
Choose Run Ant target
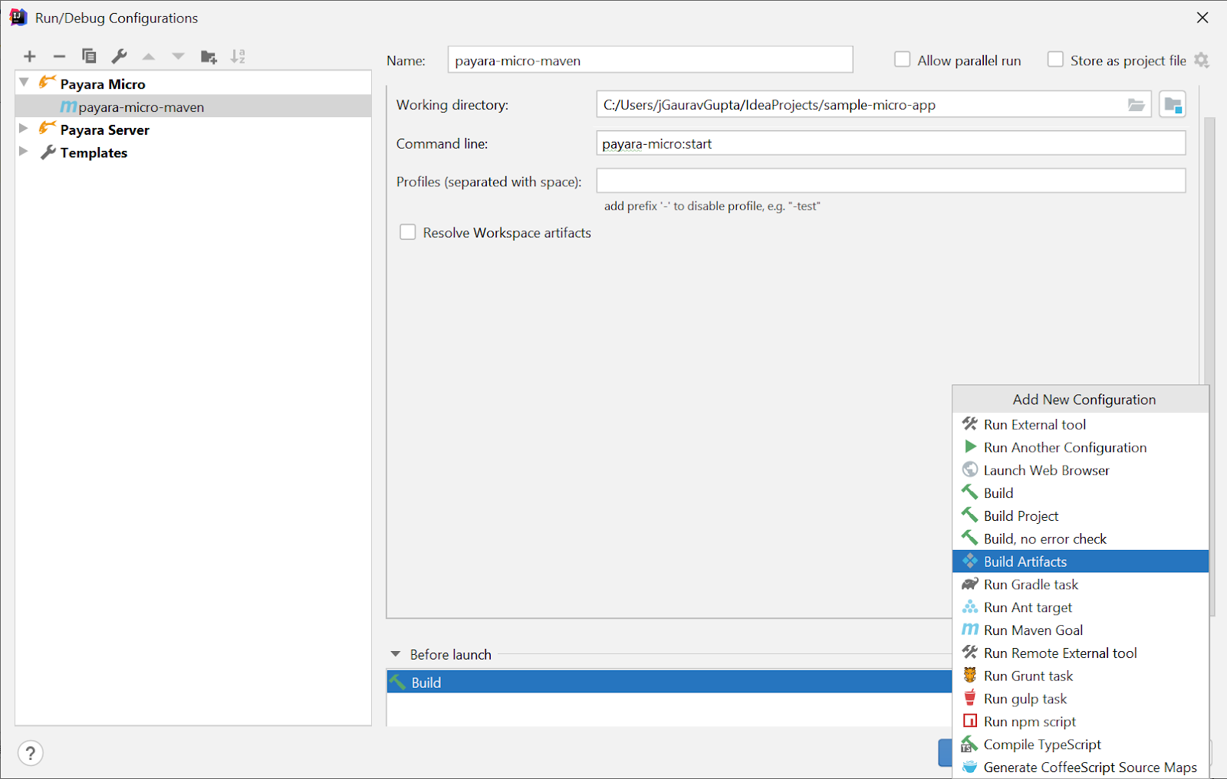[x=1081, y=607]
